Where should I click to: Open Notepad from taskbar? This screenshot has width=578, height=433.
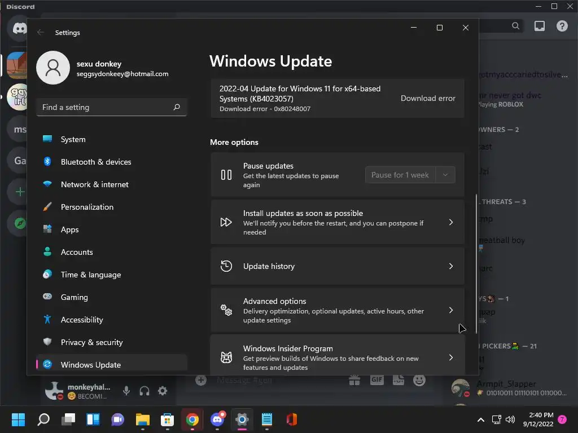[267, 419]
